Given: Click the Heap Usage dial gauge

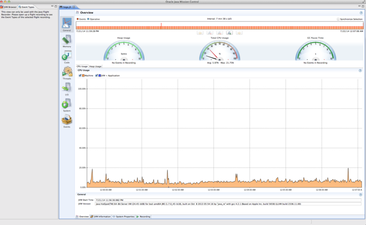Looking at the screenshot, I should click(124, 51).
